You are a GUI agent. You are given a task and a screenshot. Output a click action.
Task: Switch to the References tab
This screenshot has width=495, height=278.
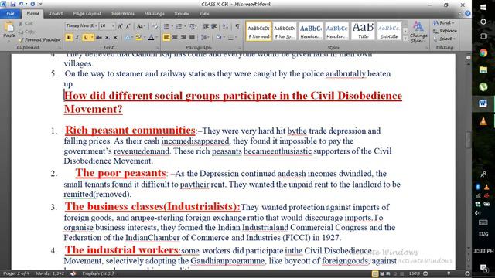pos(122,14)
